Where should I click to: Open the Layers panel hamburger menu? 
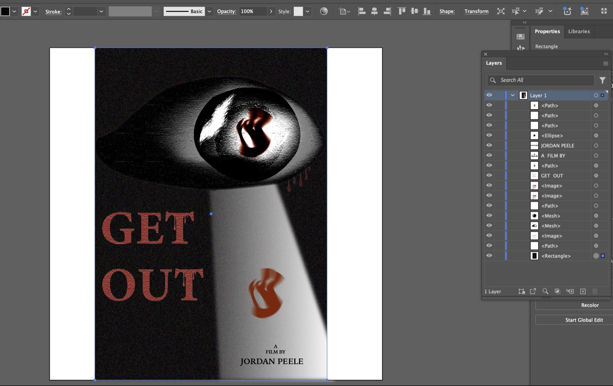pos(605,63)
